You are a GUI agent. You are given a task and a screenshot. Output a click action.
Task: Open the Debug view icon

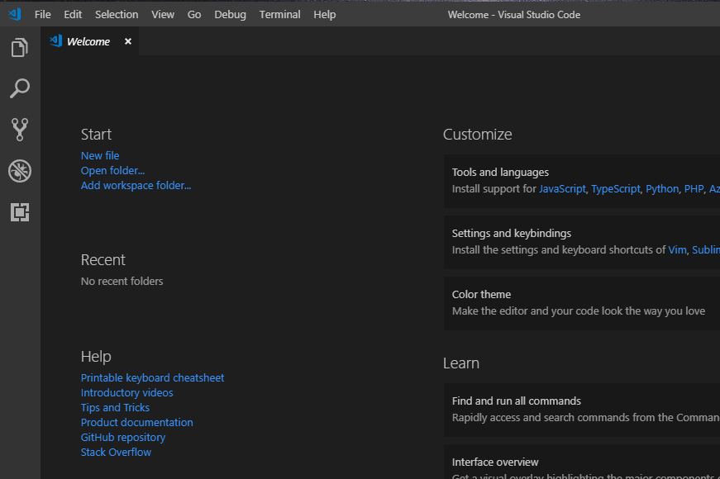point(20,171)
